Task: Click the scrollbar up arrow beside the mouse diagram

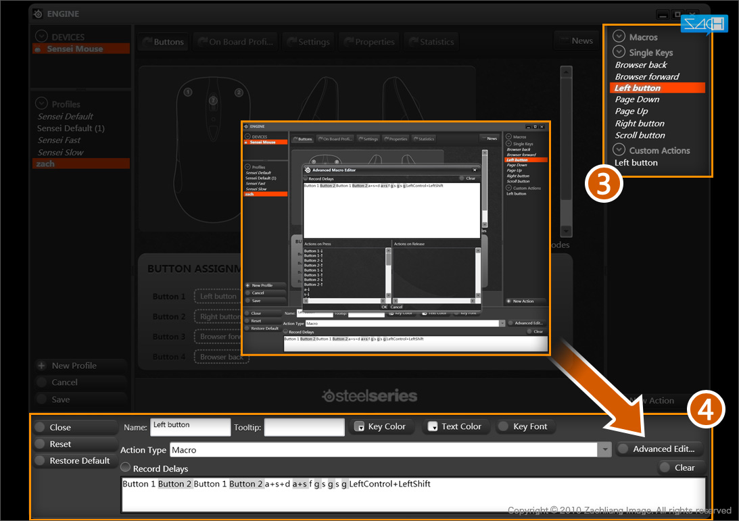Action: click(x=566, y=72)
